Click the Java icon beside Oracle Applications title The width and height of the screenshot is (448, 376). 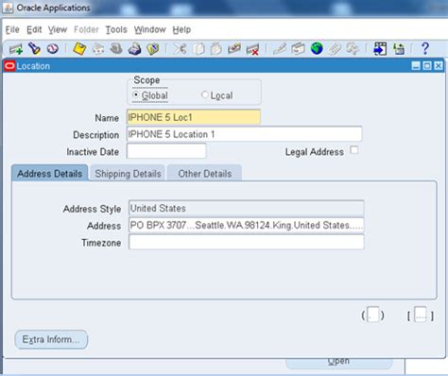point(8,8)
